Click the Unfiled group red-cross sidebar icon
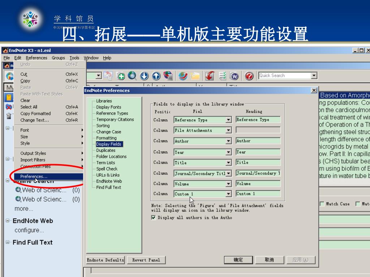This screenshot has height=277, width=370. (x=9, y=107)
